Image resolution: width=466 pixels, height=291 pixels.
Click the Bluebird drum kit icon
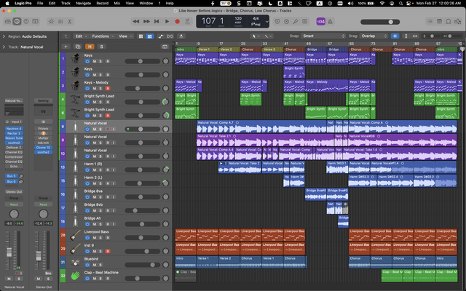pyautogui.click(x=75, y=262)
